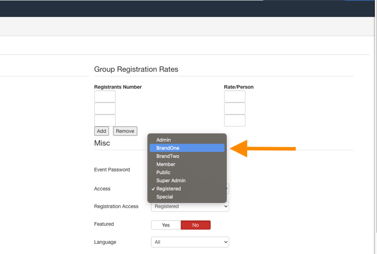The width and height of the screenshot is (377, 254).
Task: Select the Member access level option
Action: (187, 164)
